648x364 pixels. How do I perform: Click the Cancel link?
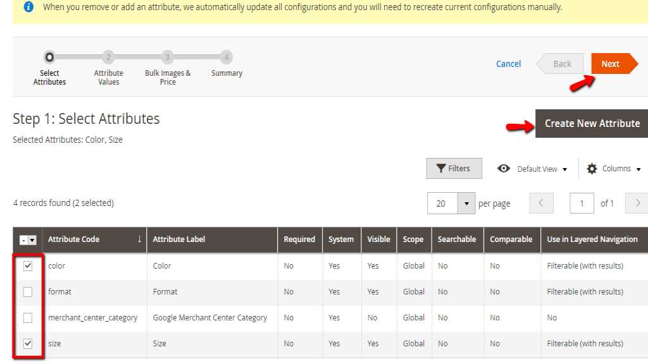click(508, 64)
